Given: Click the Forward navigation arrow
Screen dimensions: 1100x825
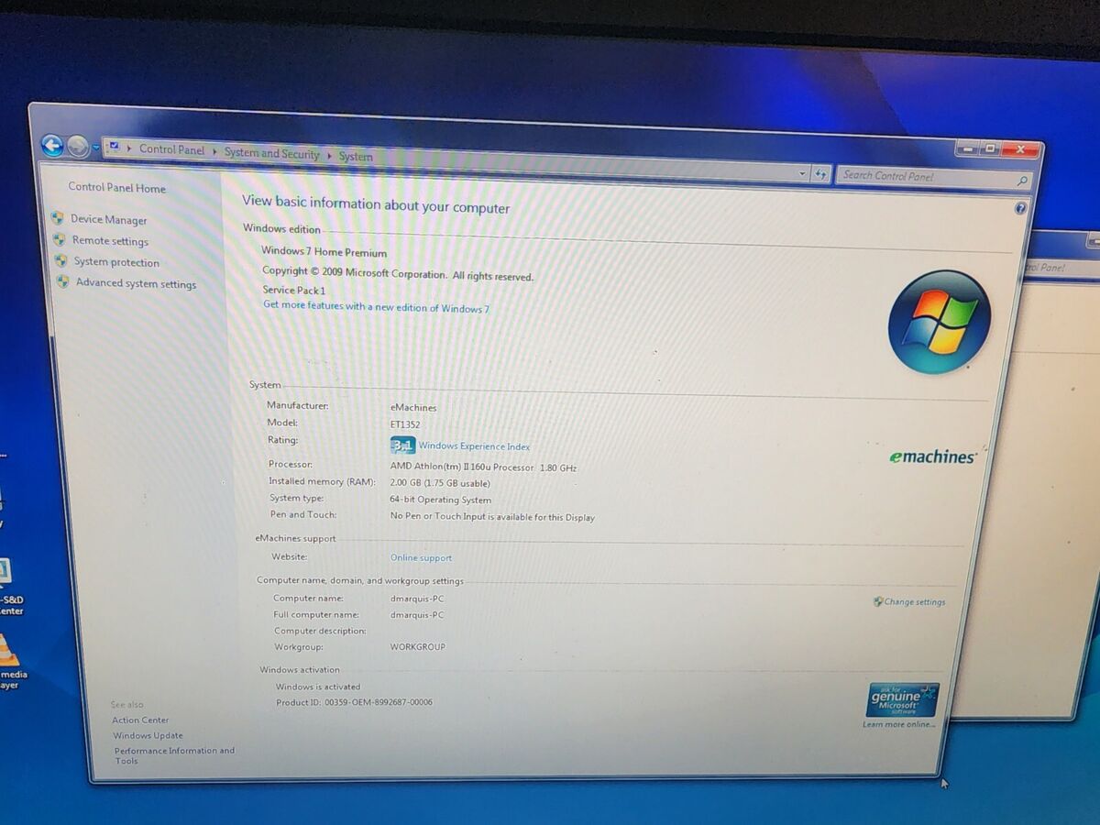Looking at the screenshot, I should click(x=78, y=147).
